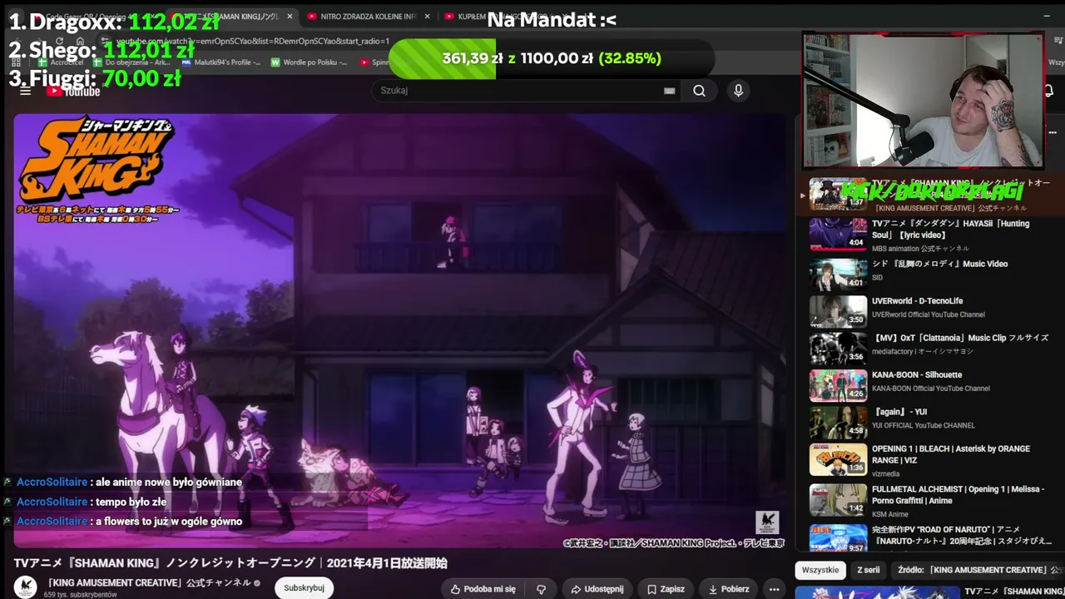Click the video title TVアニメ『SHAMAN KING』below player
Viewport: 1065px width, 599px height.
tap(230, 563)
